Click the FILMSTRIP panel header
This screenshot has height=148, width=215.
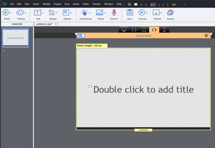click(x=17, y=24)
